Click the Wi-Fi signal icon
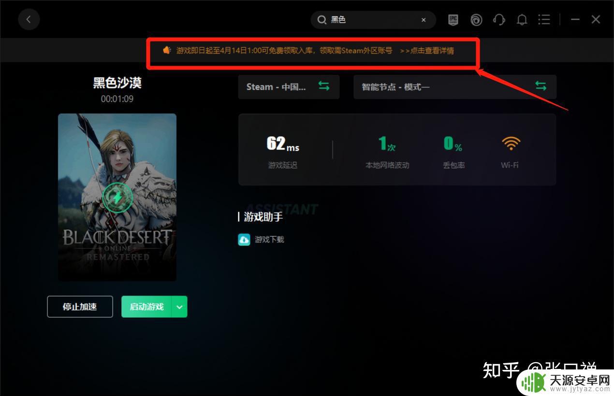The image size is (614, 396). (x=510, y=143)
